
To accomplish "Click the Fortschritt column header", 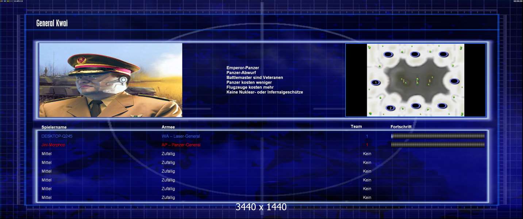I will (401, 127).
